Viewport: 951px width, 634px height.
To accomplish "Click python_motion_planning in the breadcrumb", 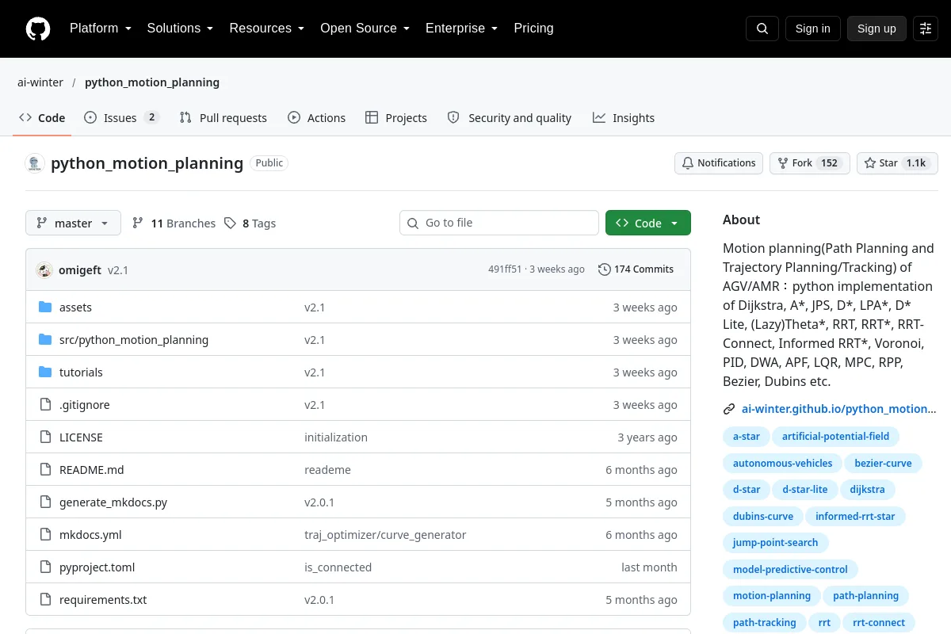I will tap(152, 82).
